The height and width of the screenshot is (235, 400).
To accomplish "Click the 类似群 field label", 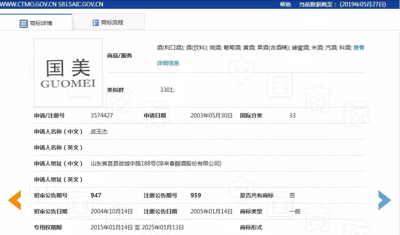I will (x=115, y=90).
